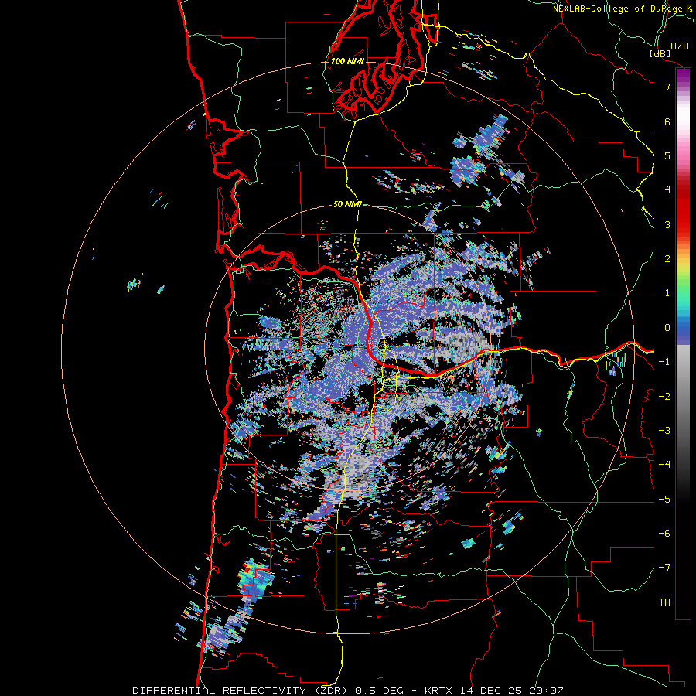Click the DZD color scale title

(680, 46)
